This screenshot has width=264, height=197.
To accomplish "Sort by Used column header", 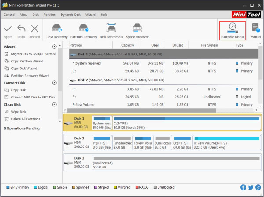I will tap(152, 45).
